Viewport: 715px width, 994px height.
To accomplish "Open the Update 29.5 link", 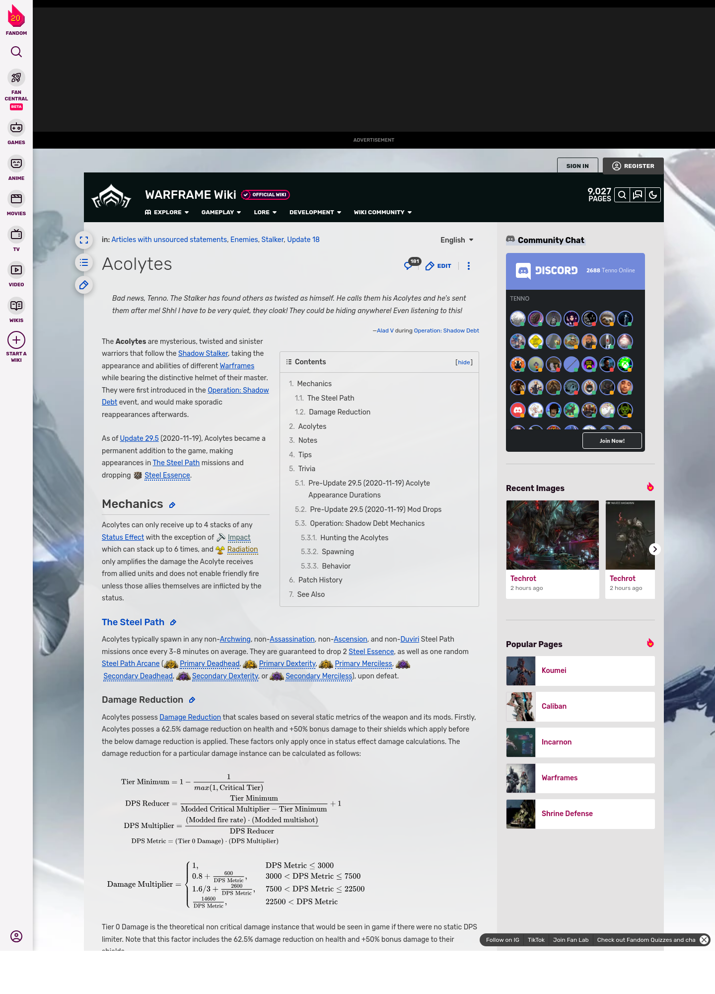I will click(140, 438).
